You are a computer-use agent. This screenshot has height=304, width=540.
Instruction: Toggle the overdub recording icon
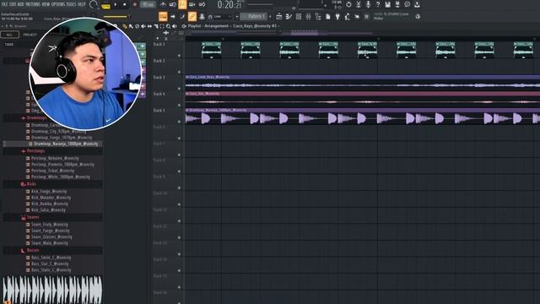[192, 4]
